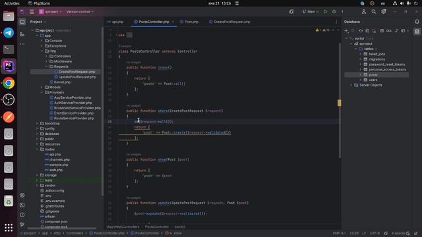Screen dimensions: 422x237
Task: Open the Structure tool window icon
Action: click(x=22, y=34)
